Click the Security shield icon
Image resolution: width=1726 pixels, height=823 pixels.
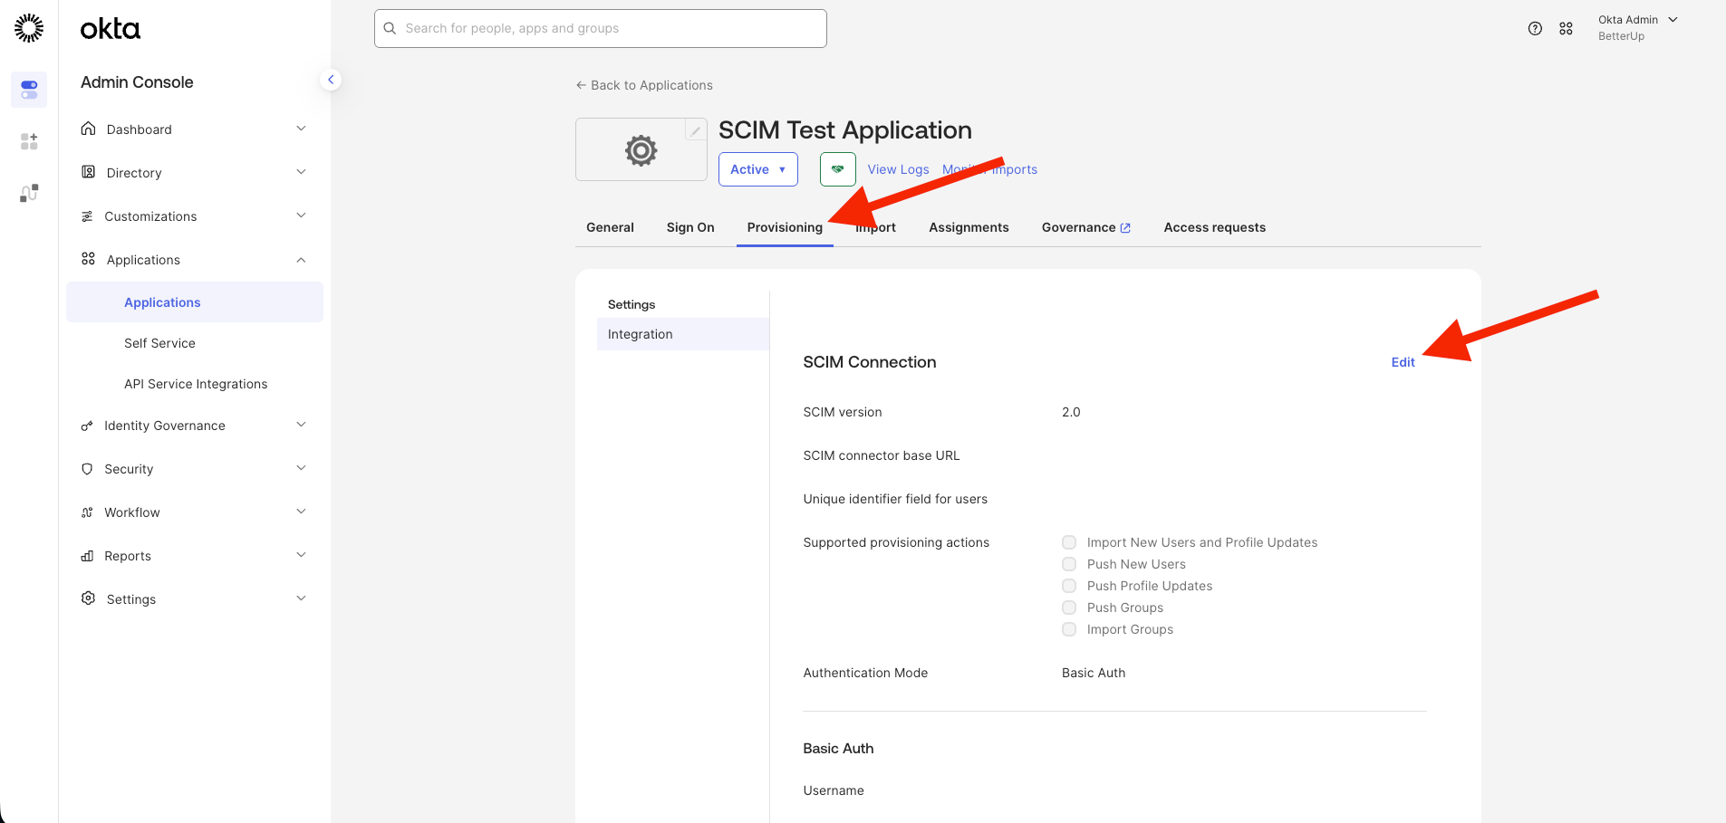87,469
